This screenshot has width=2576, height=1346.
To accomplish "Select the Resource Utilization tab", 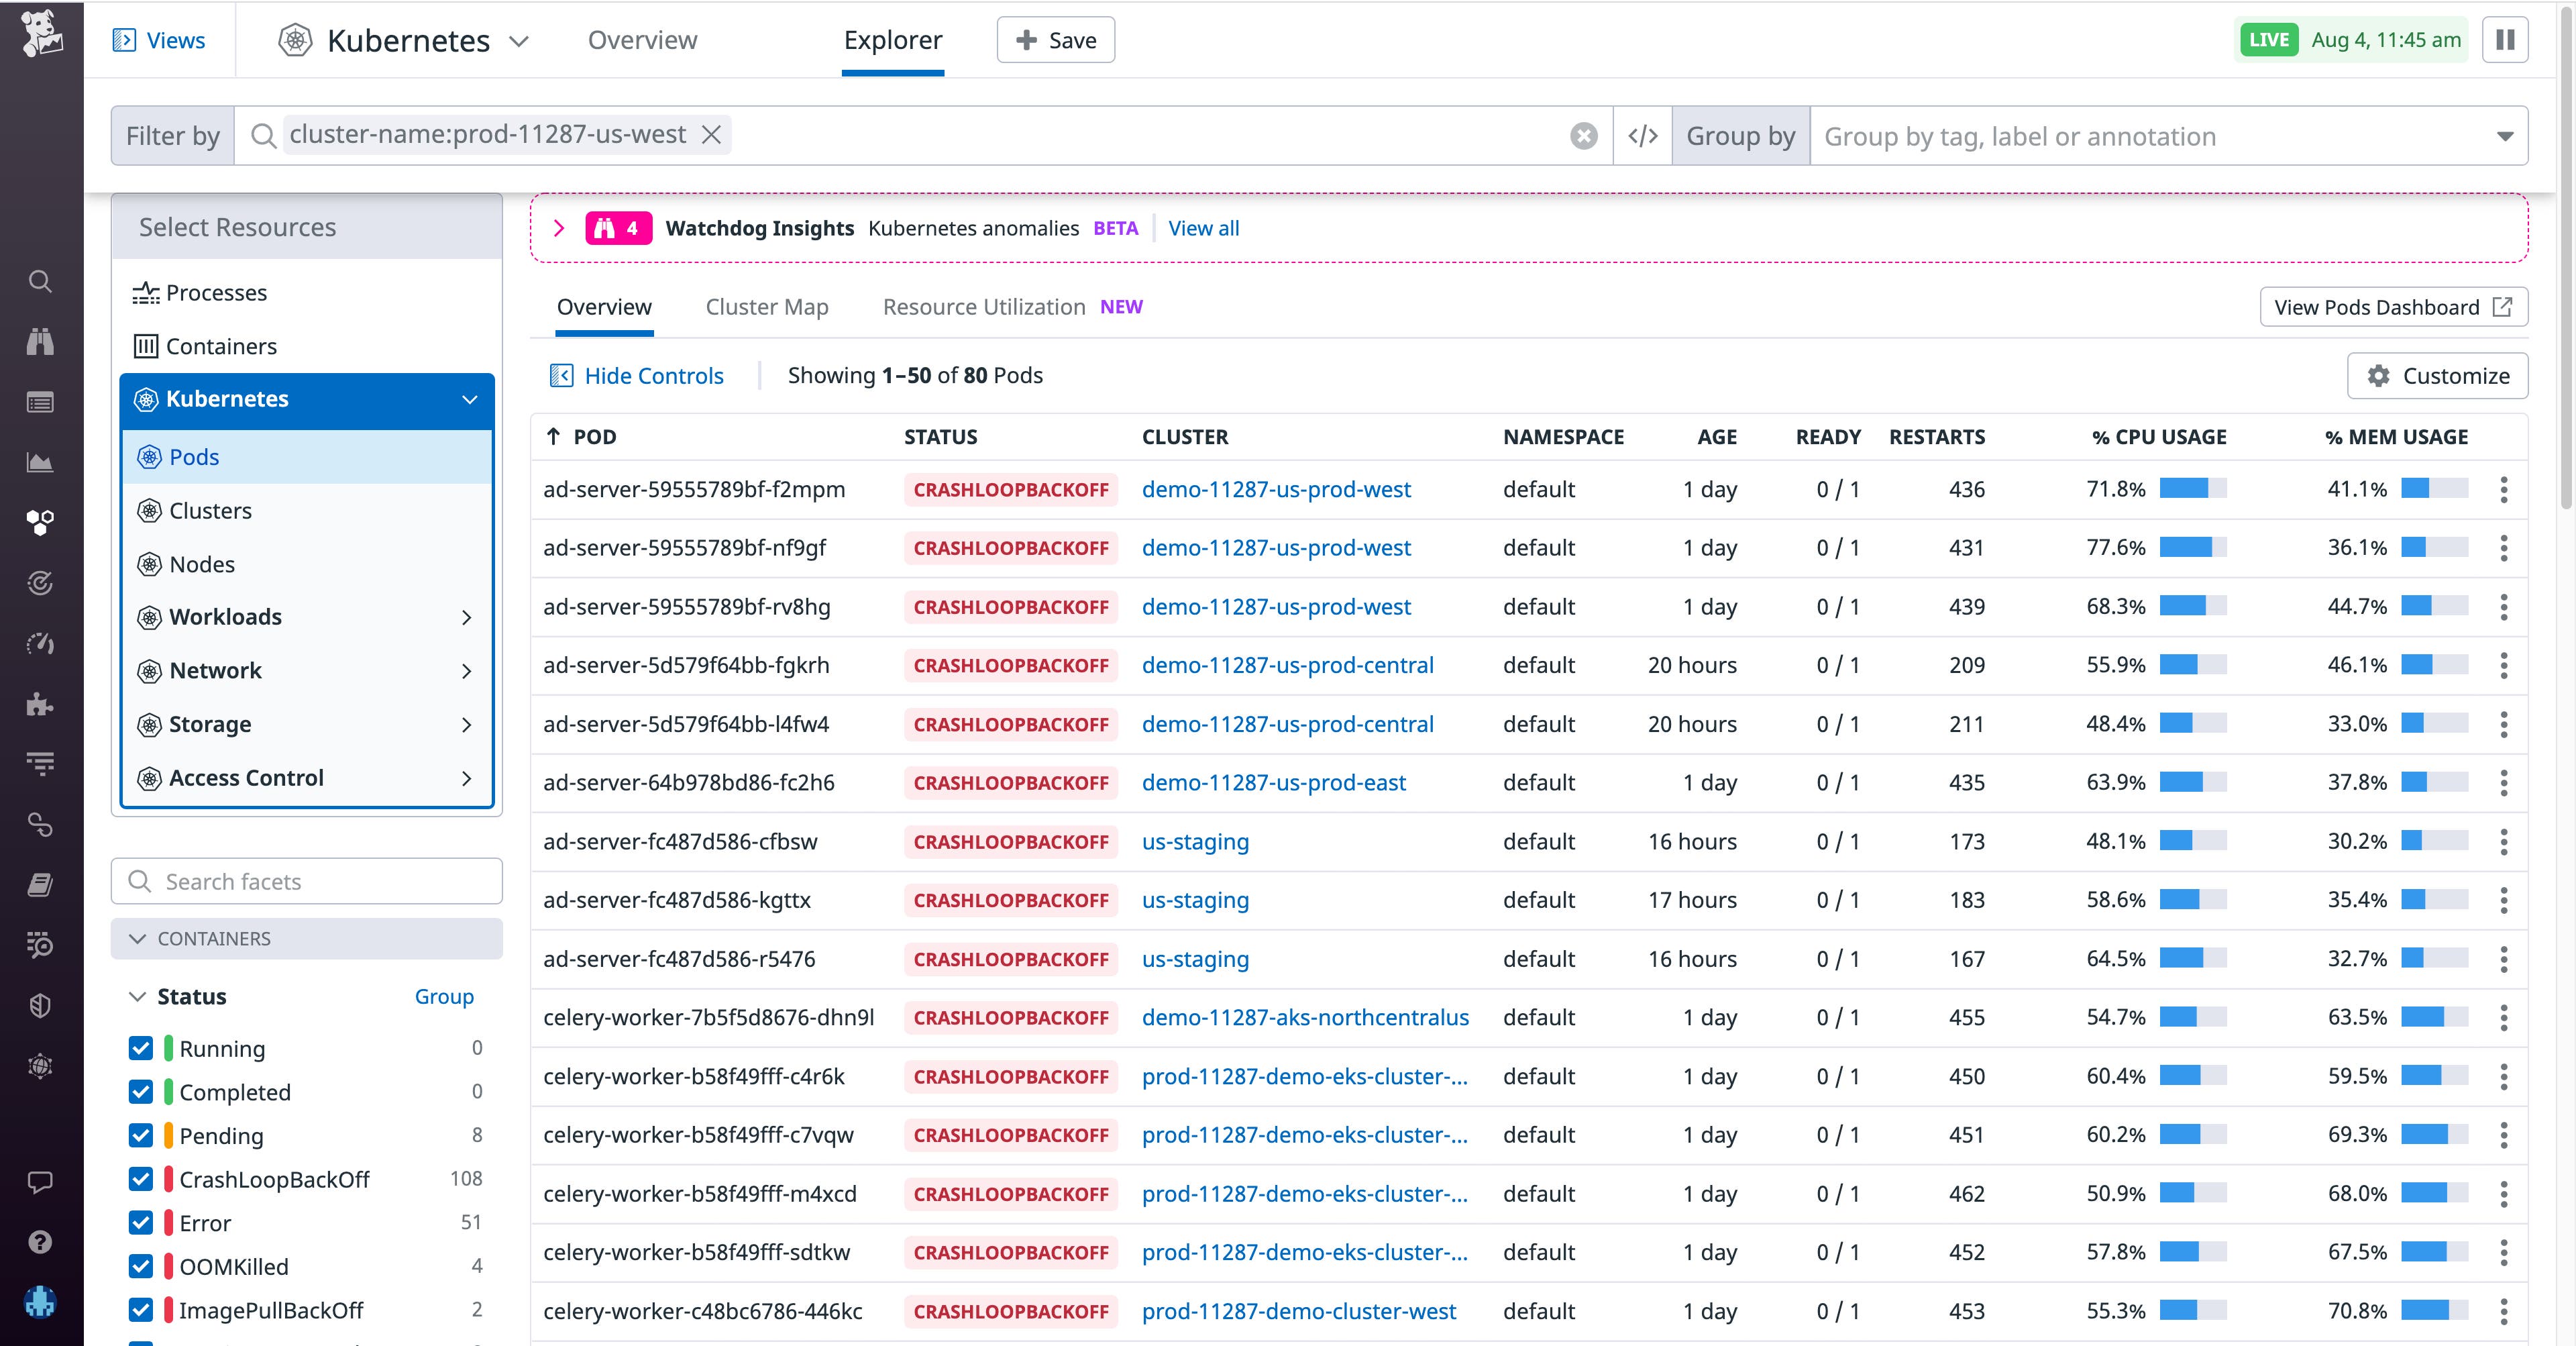I will pyautogui.click(x=983, y=306).
